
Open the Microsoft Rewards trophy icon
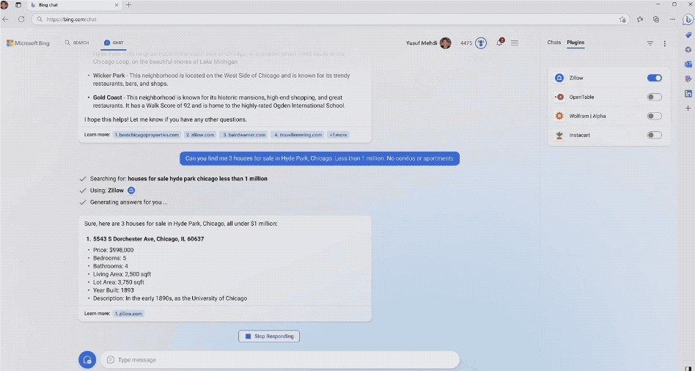click(481, 43)
